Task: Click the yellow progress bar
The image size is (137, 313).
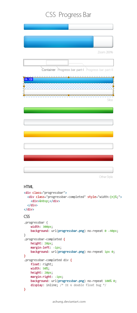Action: [68, 134]
